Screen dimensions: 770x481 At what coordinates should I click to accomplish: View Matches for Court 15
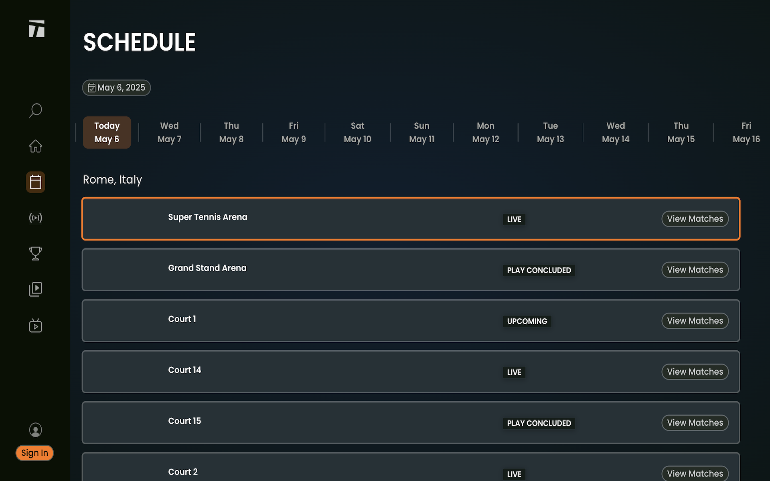(x=695, y=422)
